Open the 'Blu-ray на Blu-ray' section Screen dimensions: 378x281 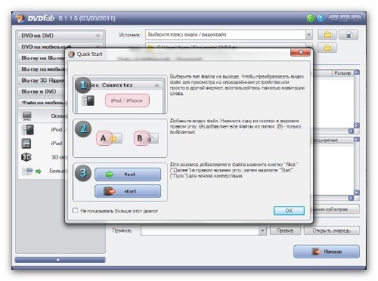pyautogui.click(x=42, y=58)
